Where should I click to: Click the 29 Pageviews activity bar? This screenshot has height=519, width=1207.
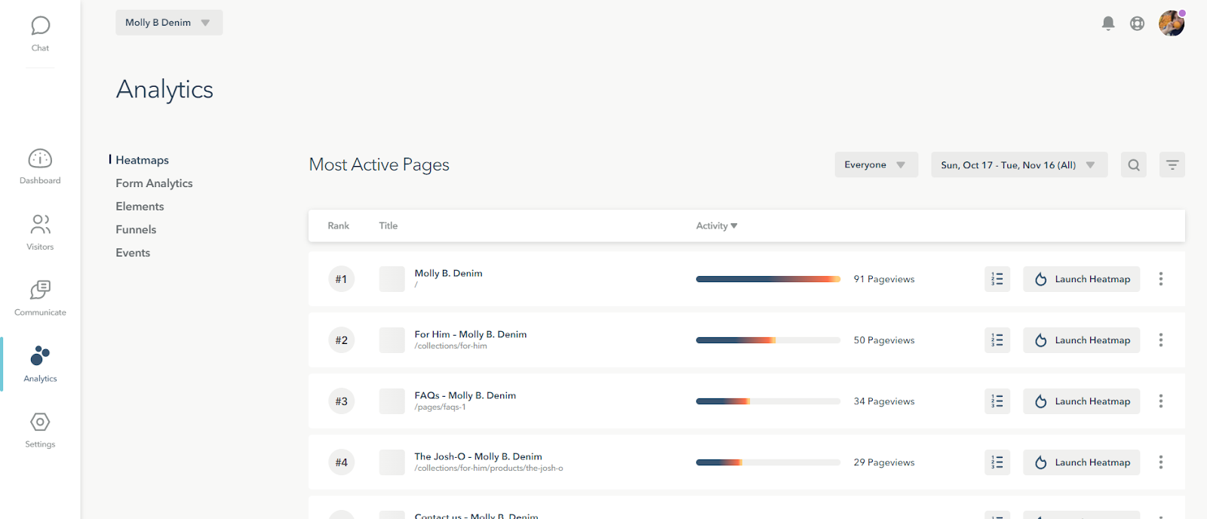pos(768,462)
